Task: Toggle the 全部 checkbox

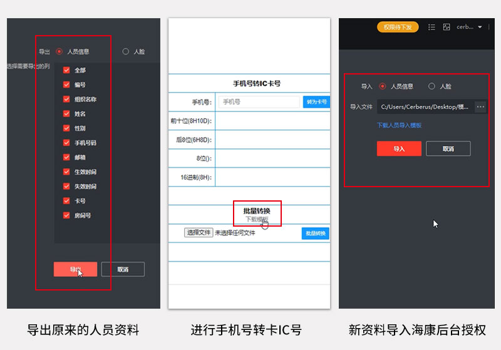Action: [x=66, y=70]
